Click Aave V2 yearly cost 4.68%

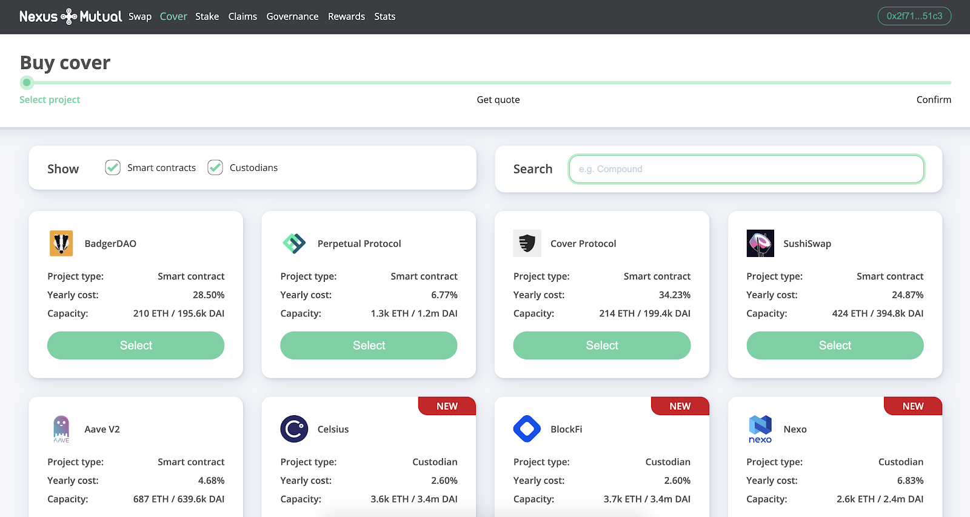point(211,480)
